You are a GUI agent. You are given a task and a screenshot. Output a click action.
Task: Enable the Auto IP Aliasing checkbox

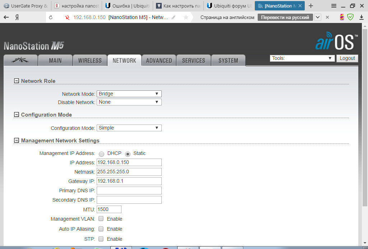click(x=101, y=229)
